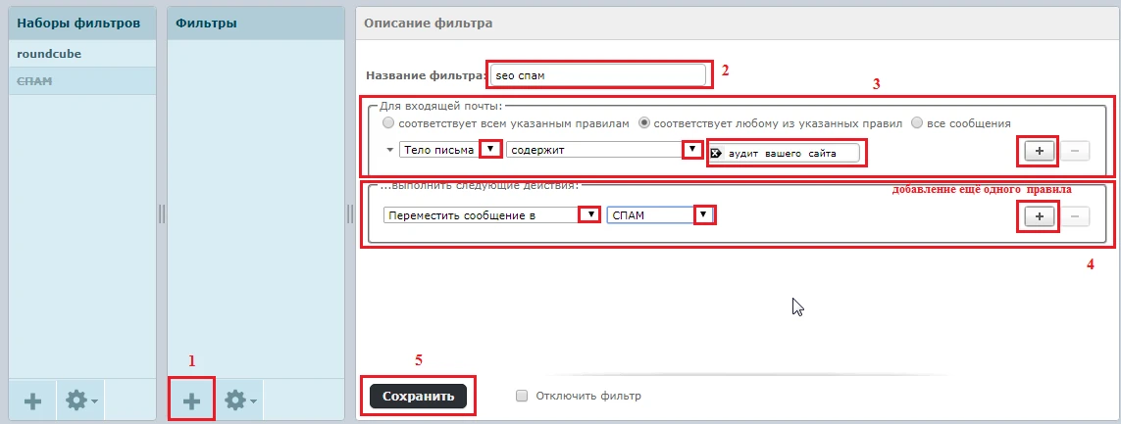
Task: Add a new filter with plus icon
Action: coord(191,401)
